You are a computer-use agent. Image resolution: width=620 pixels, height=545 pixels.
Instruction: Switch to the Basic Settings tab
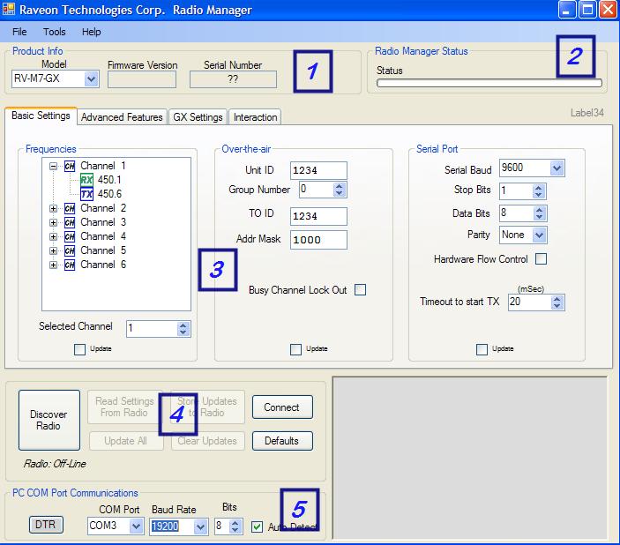(x=41, y=116)
